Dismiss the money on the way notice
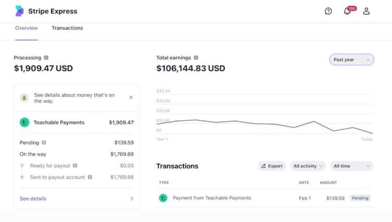 pyautogui.click(x=131, y=97)
